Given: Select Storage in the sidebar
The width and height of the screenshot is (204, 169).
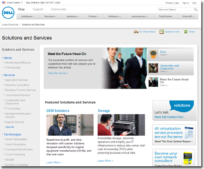Looking at the screenshot, I should pyautogui.click(x=10, y=159).
